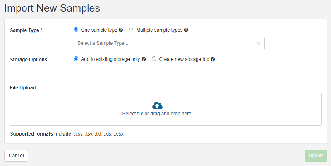Choose the Add to existing storage only option
The width and height of the screenshot is (331, 166).
pos(76,59)
